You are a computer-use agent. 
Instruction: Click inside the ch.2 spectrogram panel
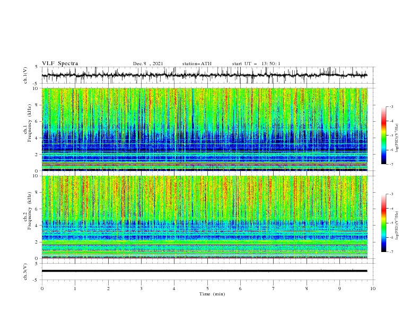point(204,217)
